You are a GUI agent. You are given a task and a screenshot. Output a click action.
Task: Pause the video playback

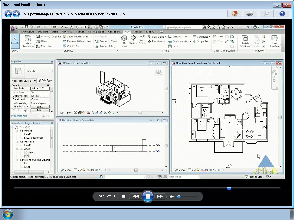[x=148, y=196]
